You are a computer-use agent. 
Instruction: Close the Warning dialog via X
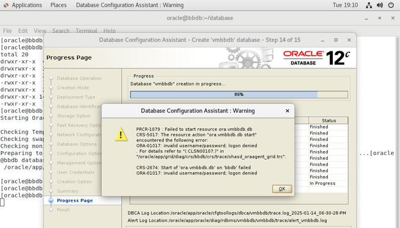pos(287,111)
